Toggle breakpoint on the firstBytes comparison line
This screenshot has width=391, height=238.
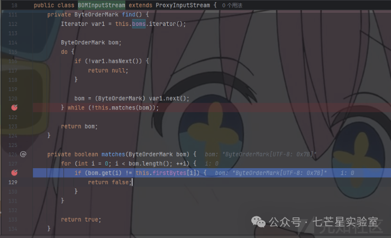click(14, 172)
